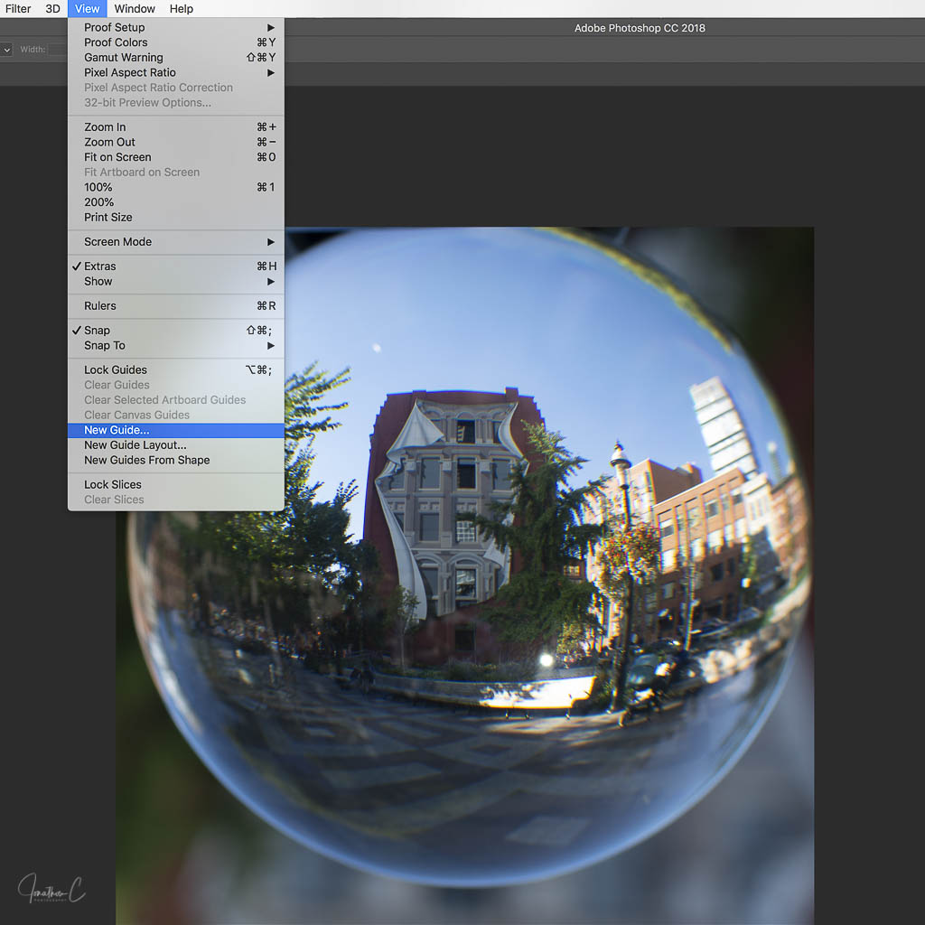Image resolution: width=925 pixels, height=925 pixels.
Task: Open the Window menu
Action: click(135, 9)
